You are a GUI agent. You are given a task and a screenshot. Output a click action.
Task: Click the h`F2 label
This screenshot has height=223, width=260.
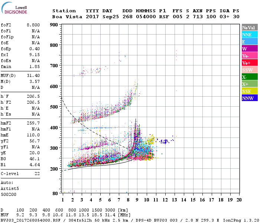pyautogui.click(x=6, y=102)
